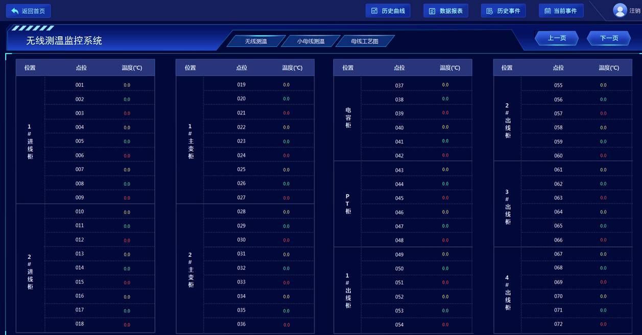Switch to the 无线测温 tab
The height and width of the screenshot is (335, 642).
tap(256, 41)
